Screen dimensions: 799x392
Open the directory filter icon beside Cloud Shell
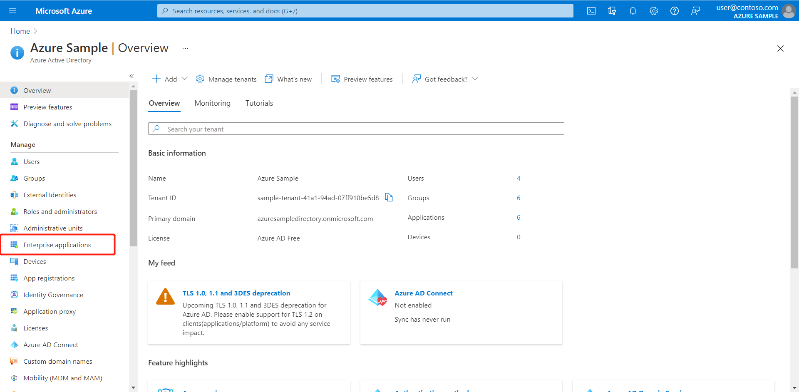(612, 11)
